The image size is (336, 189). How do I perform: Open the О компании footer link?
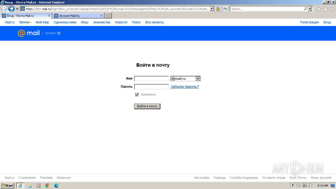click(x=27, y=178)
